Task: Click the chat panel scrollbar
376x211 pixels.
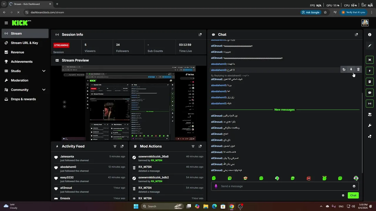Action: click(x=362, y=132)
